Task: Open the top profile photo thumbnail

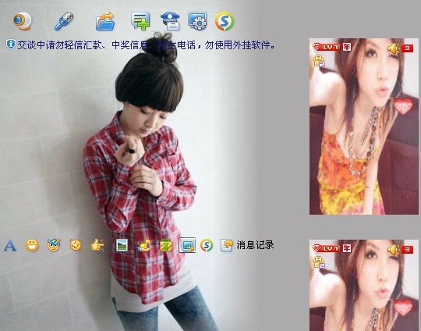Action: coord(364,126)
